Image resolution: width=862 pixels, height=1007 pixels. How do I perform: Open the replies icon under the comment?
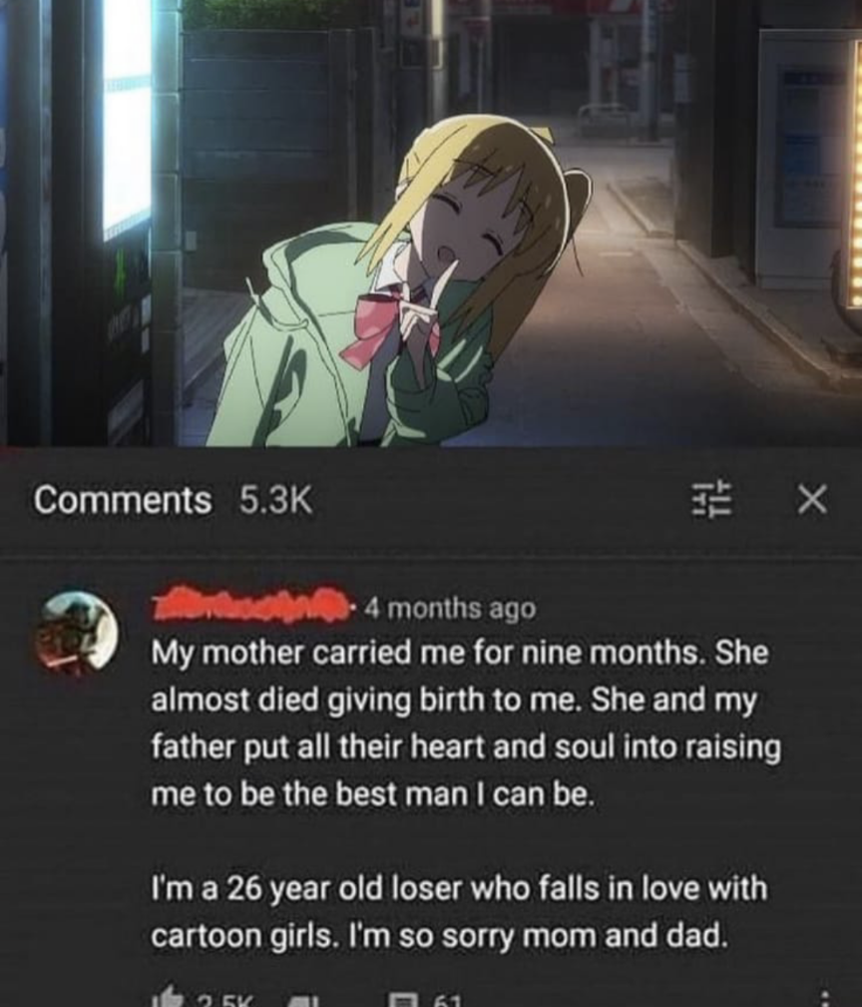403,1000
